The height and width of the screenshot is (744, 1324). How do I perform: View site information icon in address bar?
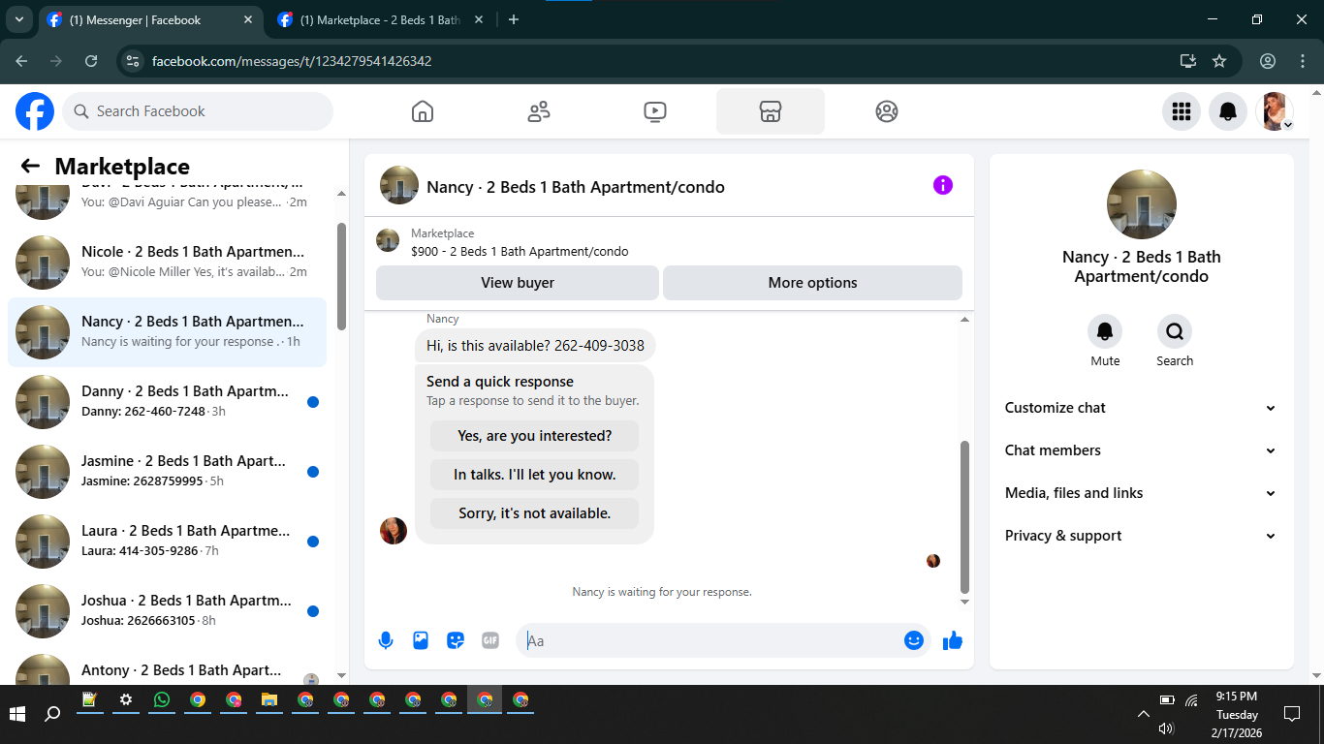[x=134, y=61]
